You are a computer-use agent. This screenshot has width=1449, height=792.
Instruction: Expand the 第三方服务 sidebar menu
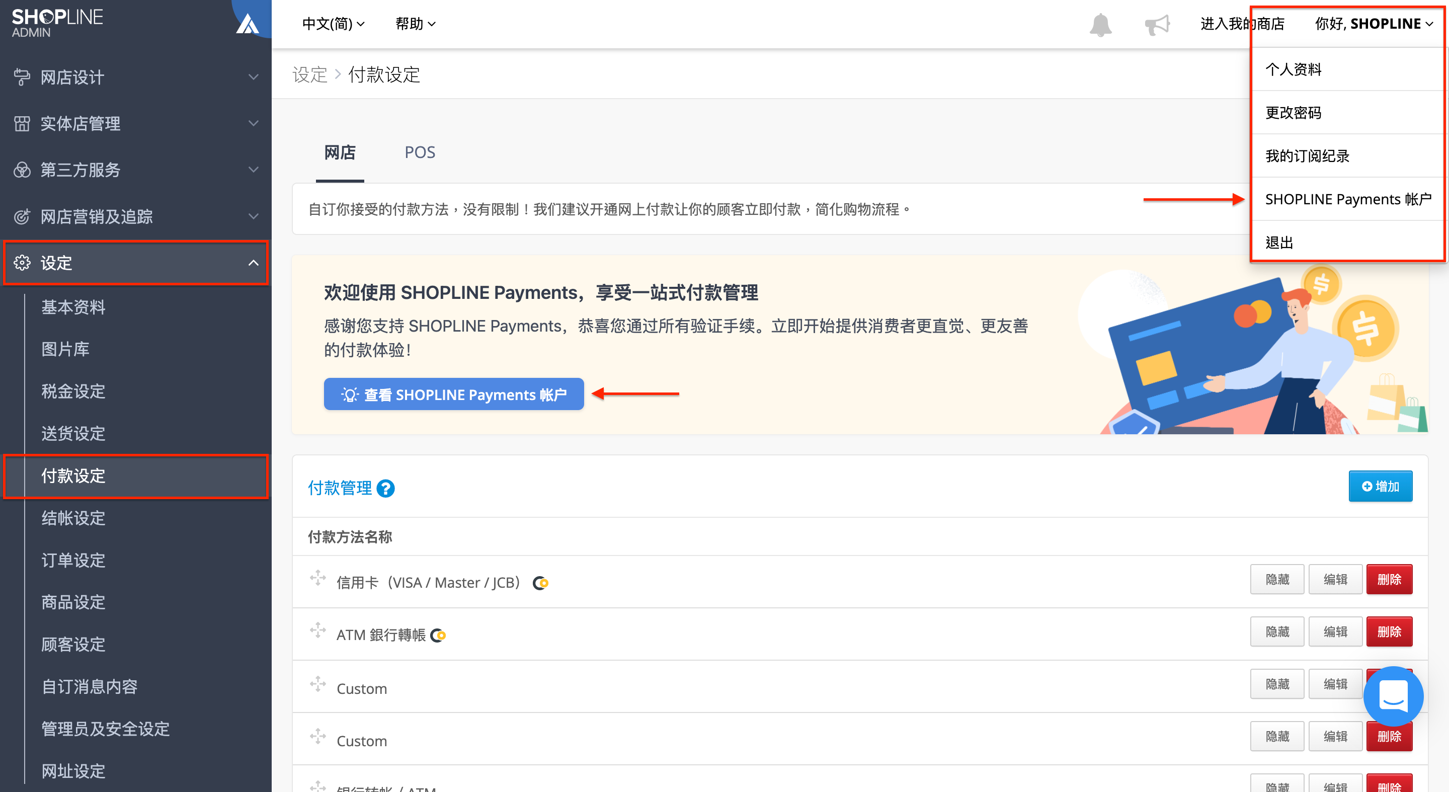254,169
